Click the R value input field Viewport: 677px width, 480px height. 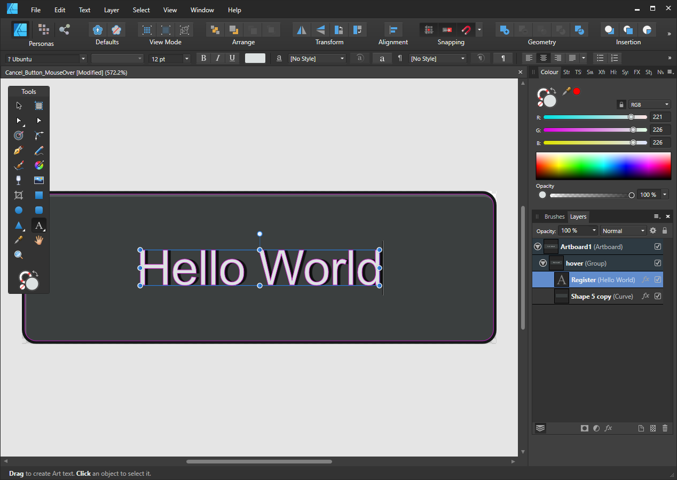[x=660, y=117]
